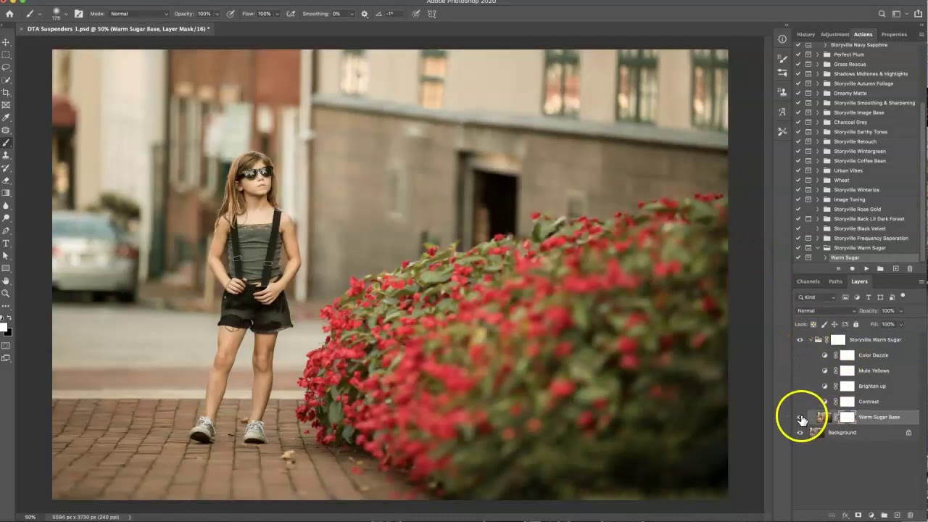The width and height of the screenshot is (928, 522).
Task: Select the Storyville Rose Gold action set
Action: (857, 210)
